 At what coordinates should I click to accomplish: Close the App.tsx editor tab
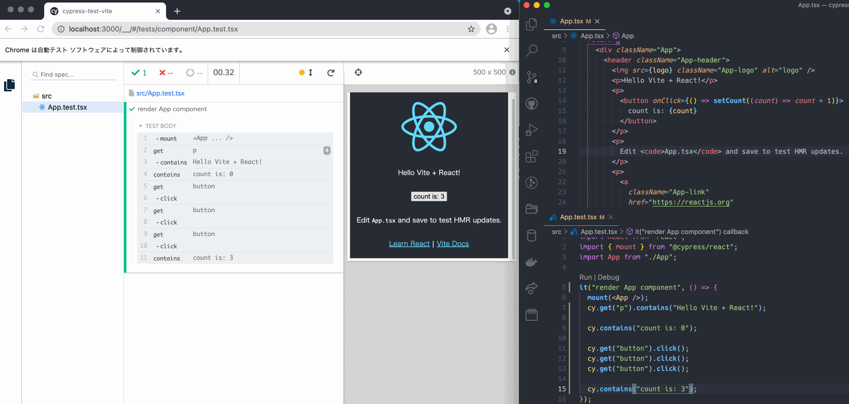597,21
